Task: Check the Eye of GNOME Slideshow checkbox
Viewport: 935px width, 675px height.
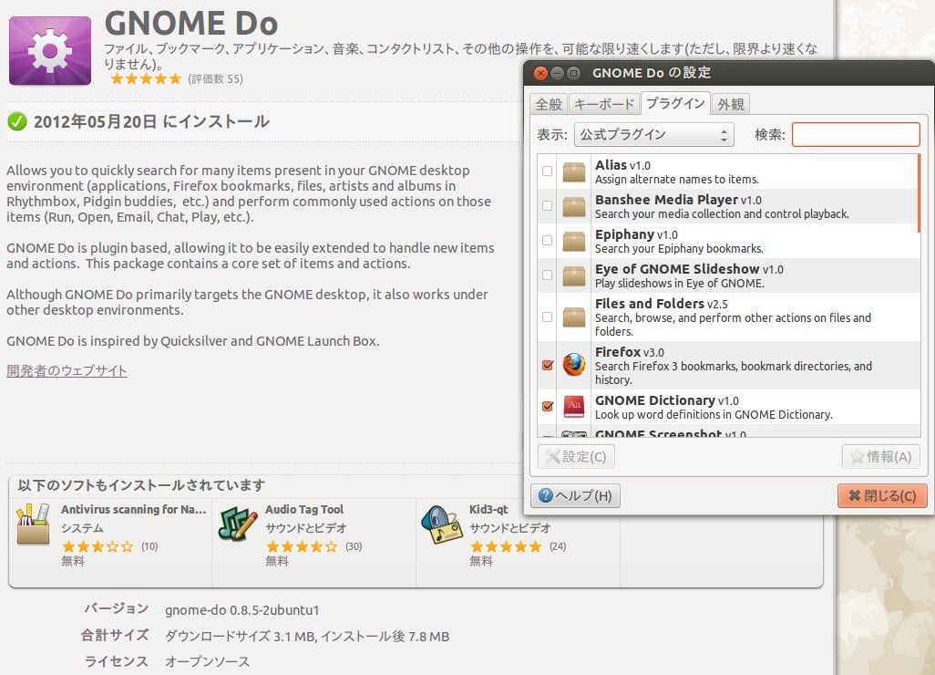Action: click(x=547, y=275)
